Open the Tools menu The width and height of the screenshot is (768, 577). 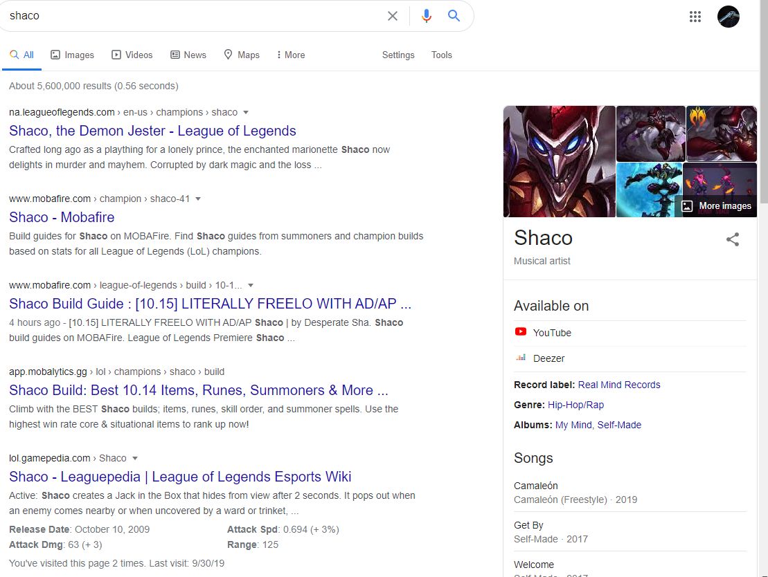pos(441,55)
